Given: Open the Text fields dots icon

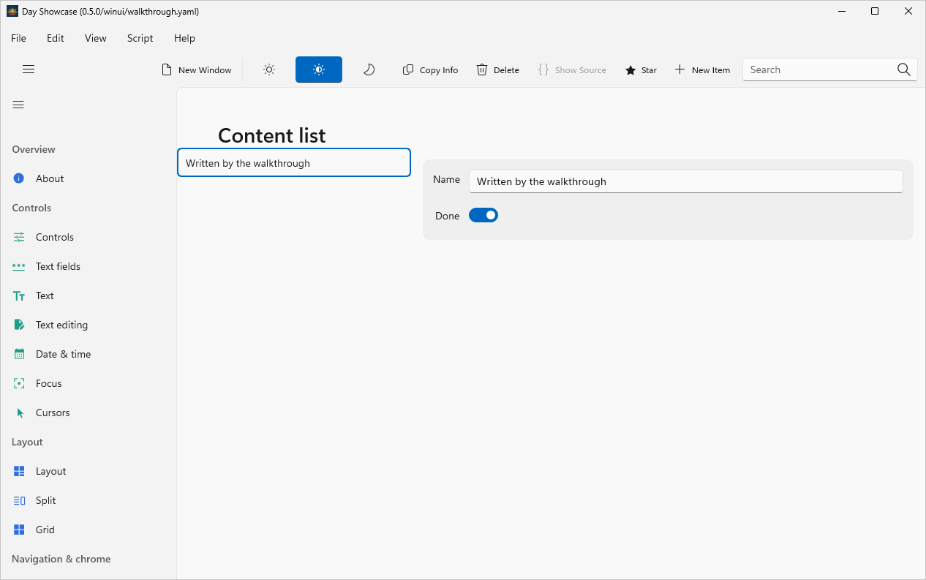Looking at the screenshot, I should (19, 266).
